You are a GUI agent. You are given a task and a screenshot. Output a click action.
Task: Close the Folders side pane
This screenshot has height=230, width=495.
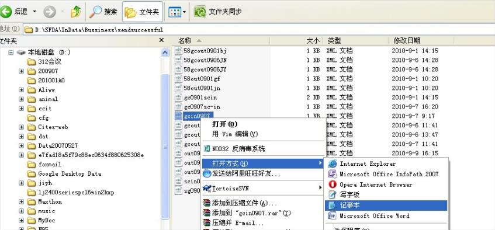[161, 40]
